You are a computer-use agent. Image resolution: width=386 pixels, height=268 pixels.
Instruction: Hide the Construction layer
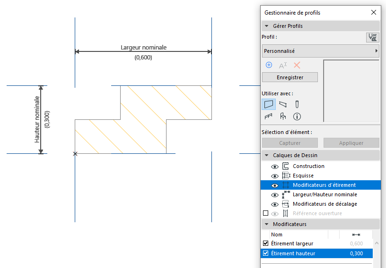275,167
